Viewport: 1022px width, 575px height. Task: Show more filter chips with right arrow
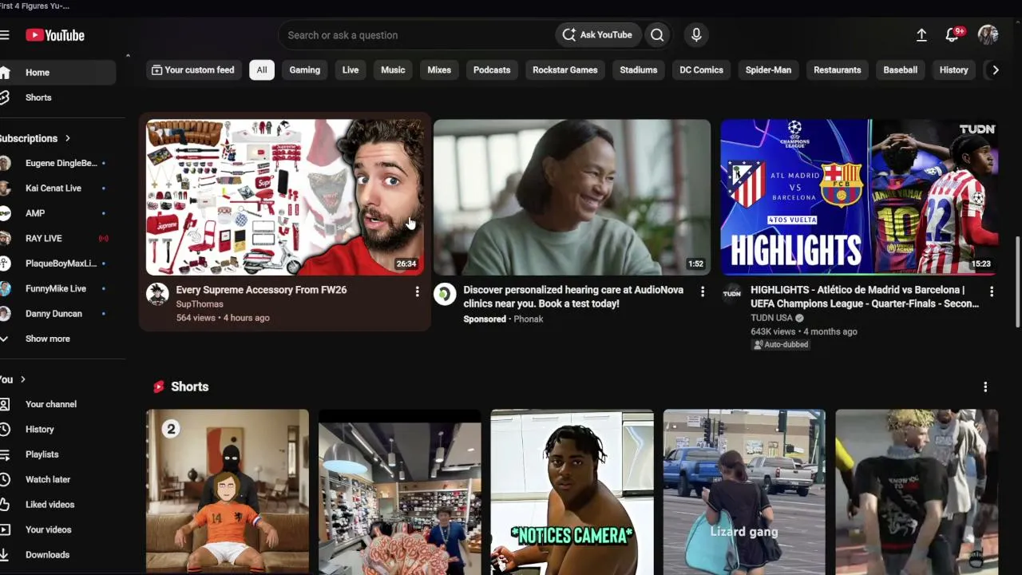click(996, 70)
